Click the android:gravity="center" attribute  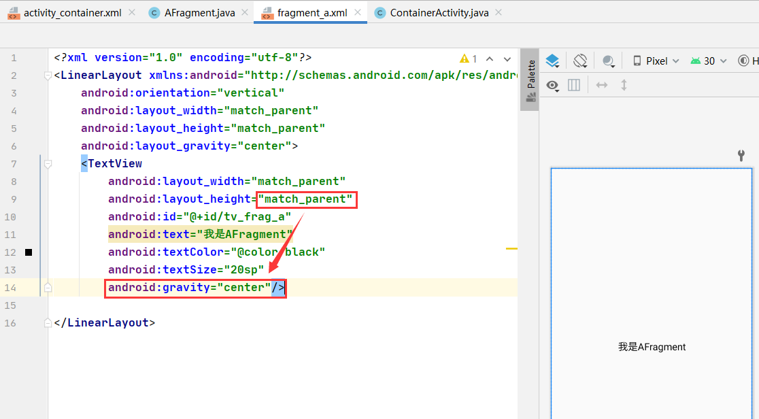pos(189,288)
